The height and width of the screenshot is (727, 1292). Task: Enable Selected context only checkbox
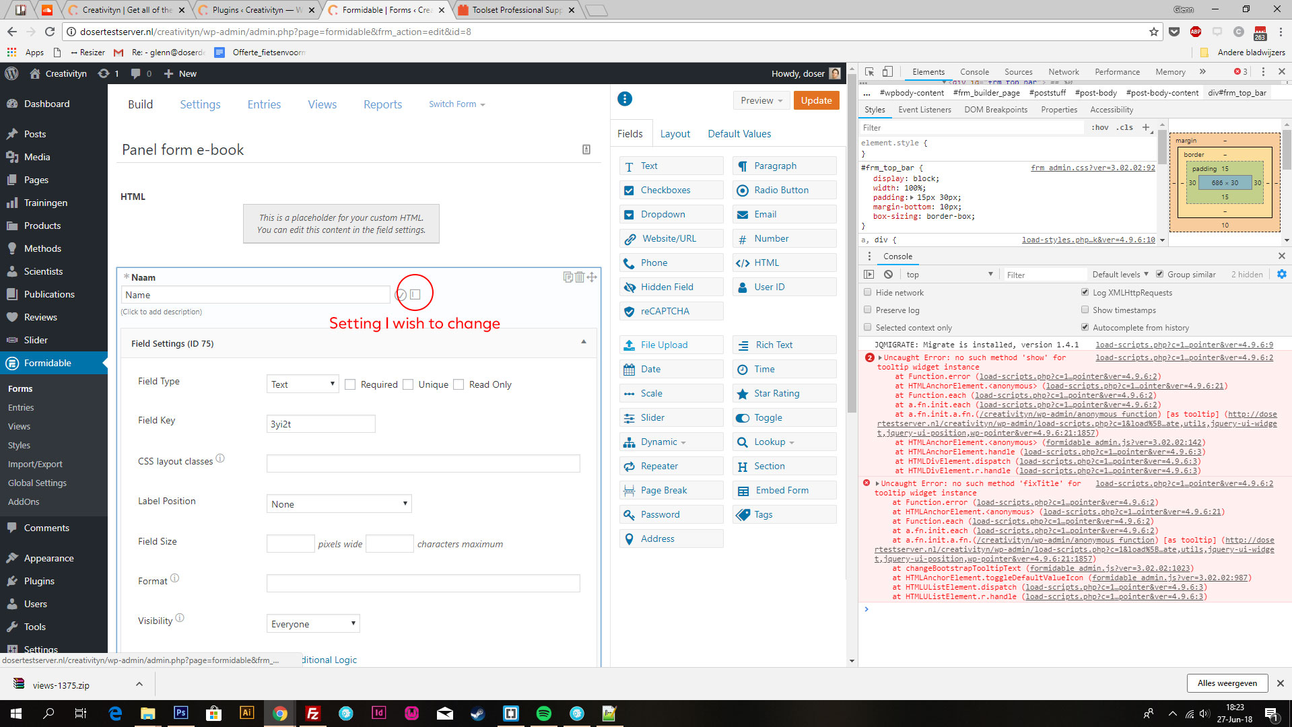coord(868,327)
